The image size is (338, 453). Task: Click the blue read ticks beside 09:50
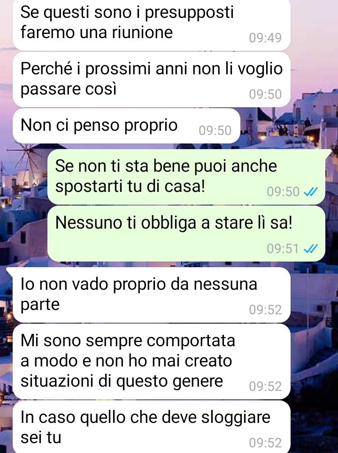coord(311,191)
